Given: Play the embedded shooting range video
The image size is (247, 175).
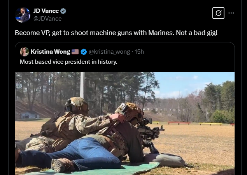Looking at the screenshot, I should (x=125, y=123).
